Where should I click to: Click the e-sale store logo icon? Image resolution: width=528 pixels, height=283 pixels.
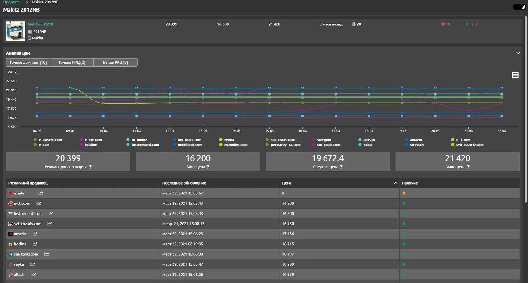click(11, 193)
